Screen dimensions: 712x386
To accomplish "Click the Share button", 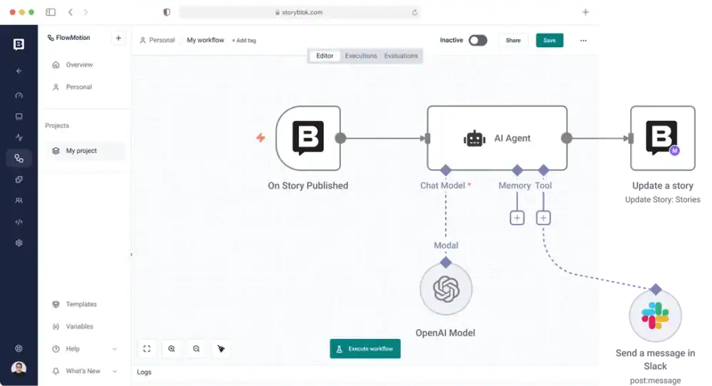I will (x=513, y=41).
